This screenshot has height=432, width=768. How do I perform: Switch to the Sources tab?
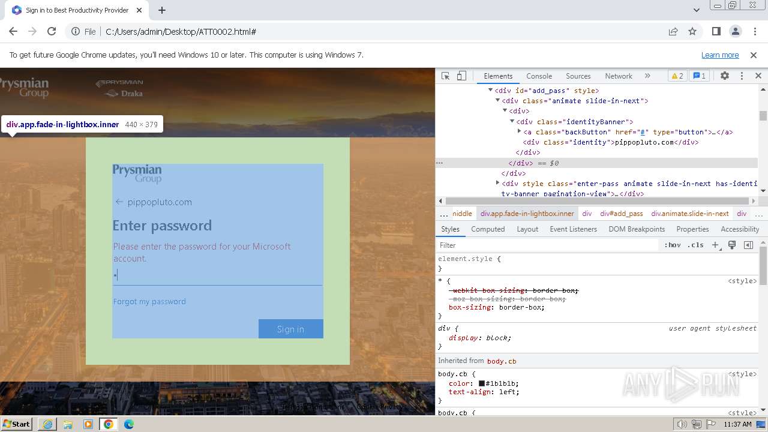click(x=578, y=76)
